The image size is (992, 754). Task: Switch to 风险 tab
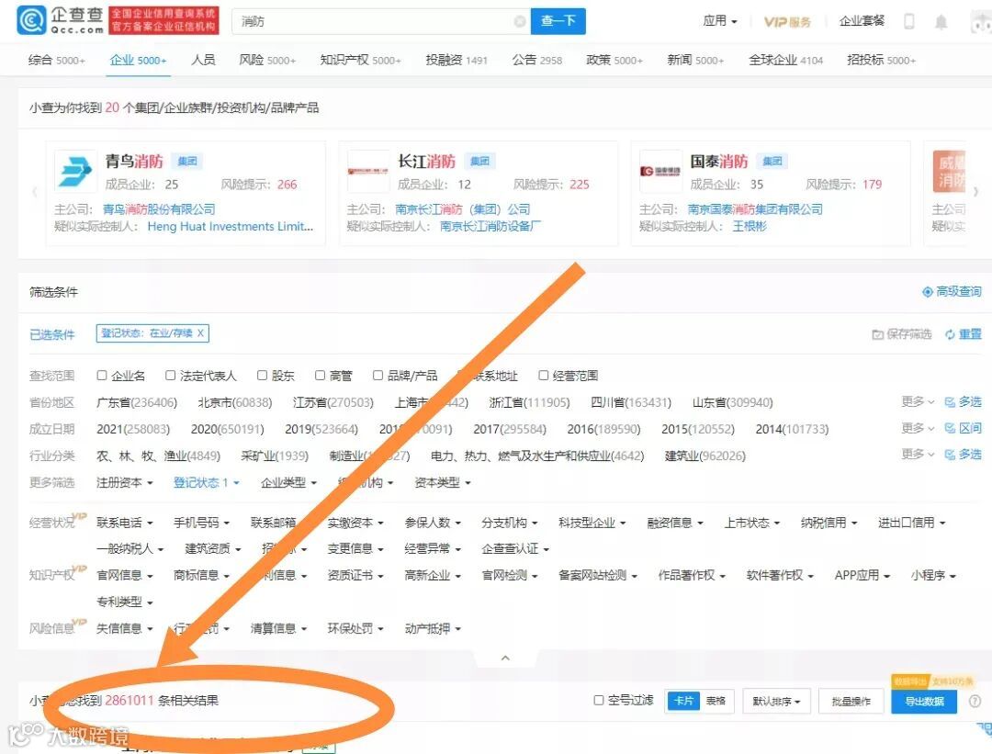(267, 60)
